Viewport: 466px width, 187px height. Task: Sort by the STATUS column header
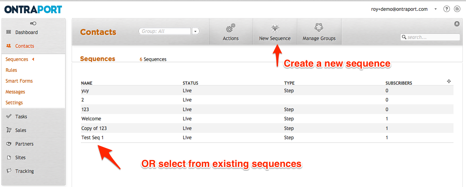click(x=190, y=83)
